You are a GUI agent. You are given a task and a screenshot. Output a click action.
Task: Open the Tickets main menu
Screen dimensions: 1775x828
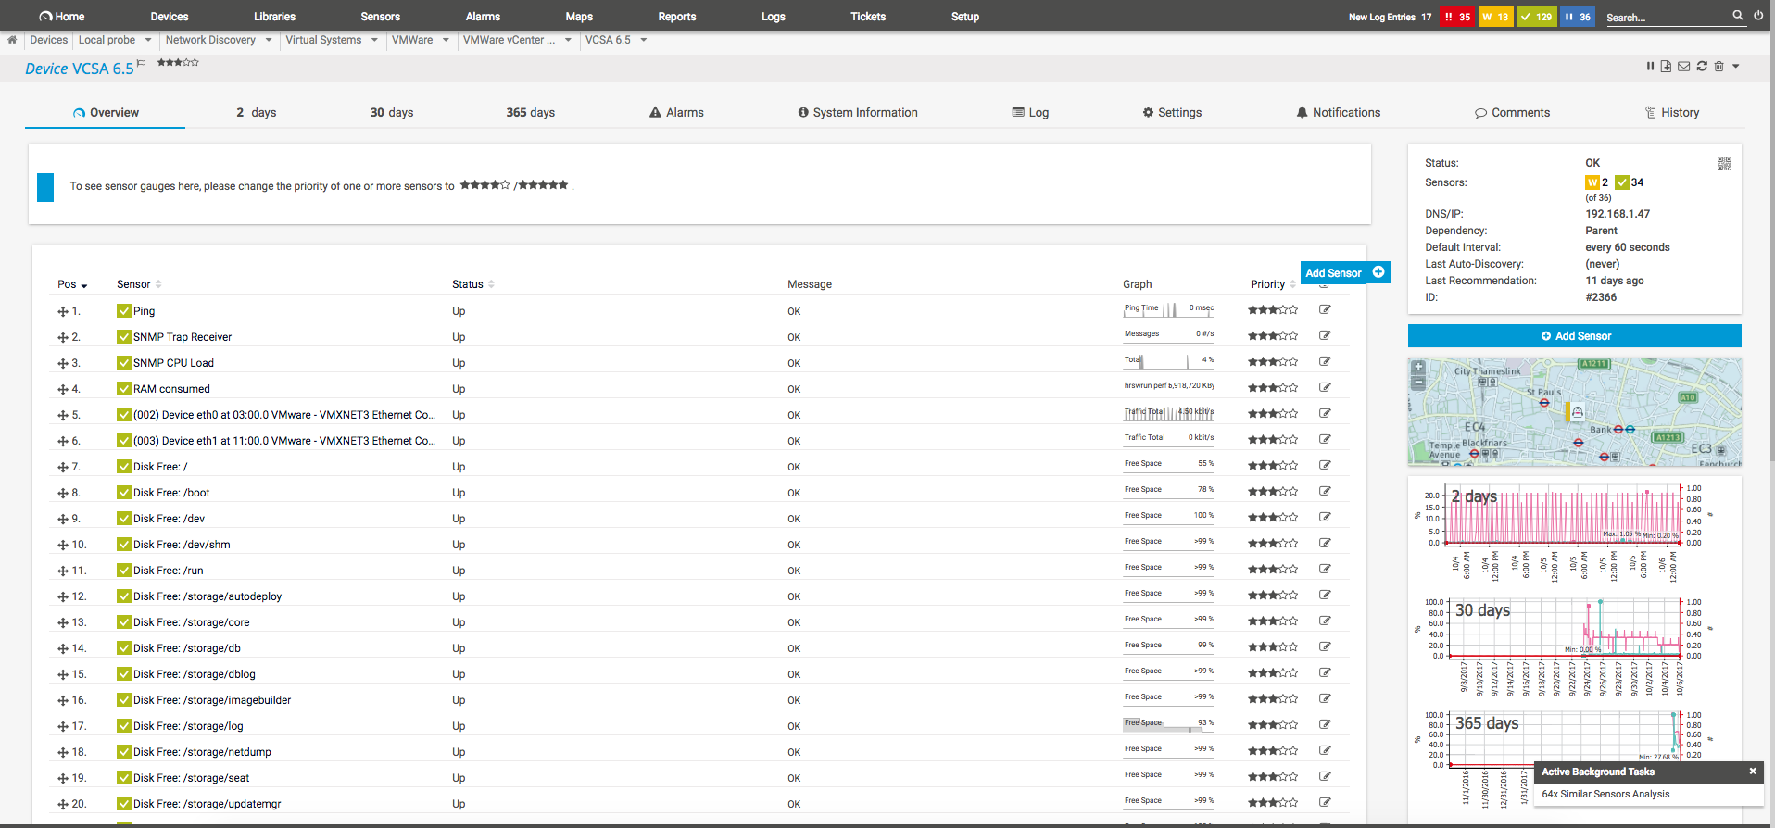click(x=868, y=17)
